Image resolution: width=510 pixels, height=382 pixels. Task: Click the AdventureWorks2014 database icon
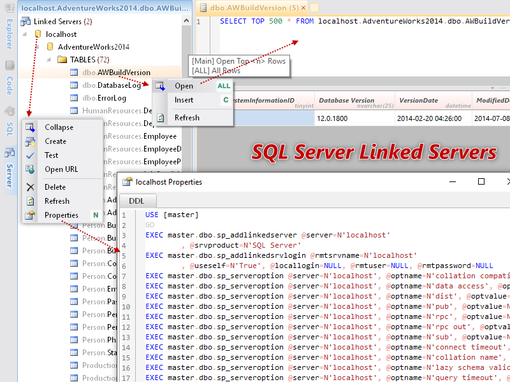[50, 46]
